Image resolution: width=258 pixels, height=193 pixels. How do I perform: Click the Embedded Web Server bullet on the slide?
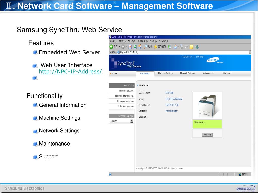point(69,52)
